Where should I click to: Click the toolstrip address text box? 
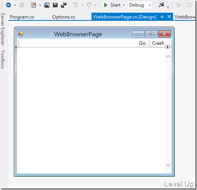pos(78,43)
